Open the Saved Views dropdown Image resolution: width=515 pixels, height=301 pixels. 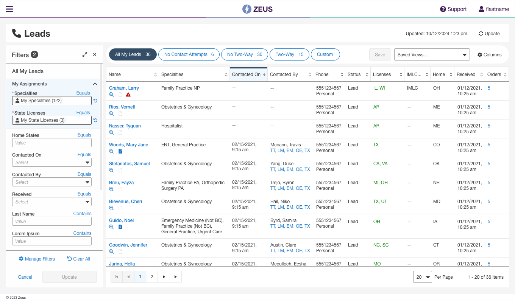pos(432,54)
